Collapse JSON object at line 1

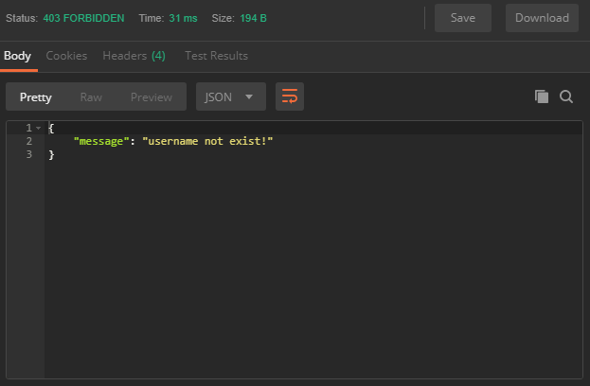tap(38, 128)
